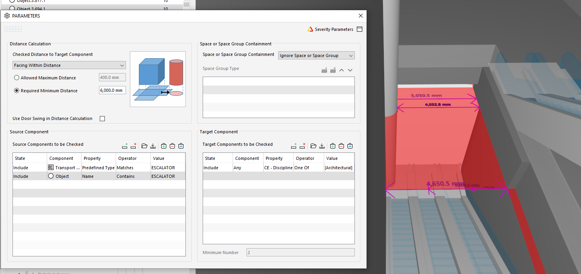Image resolution: width=581 pixels, height=274 pixels.
Task: Click Required Minimum Distance 6,000.0 mm field
Action: [x=112, y=90]
